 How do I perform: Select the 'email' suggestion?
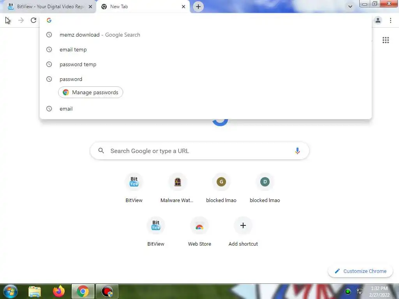coord(206,109)
